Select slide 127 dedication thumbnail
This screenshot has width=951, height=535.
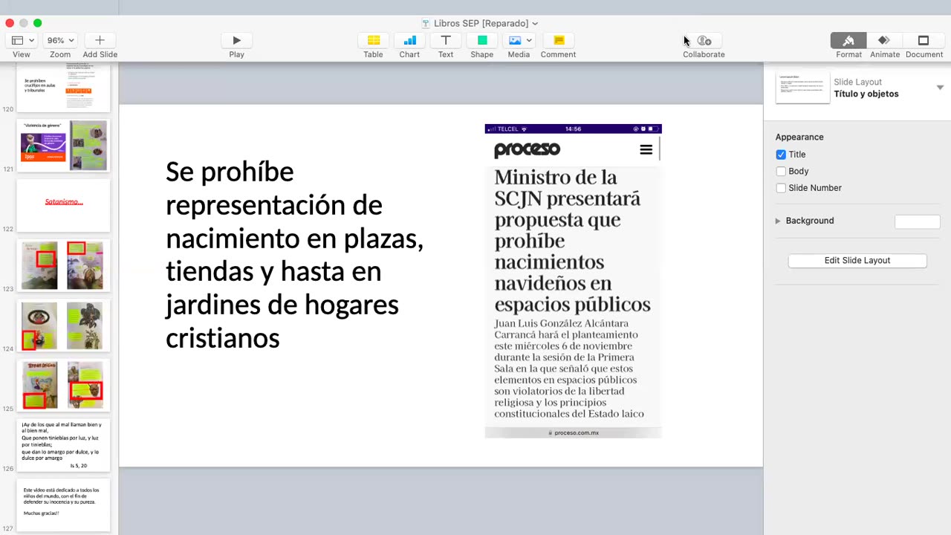pos(63,505)
